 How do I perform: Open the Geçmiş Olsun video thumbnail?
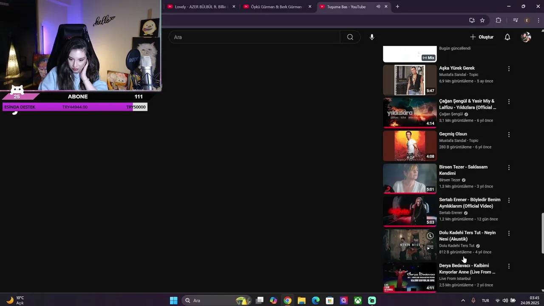[410, 146]
